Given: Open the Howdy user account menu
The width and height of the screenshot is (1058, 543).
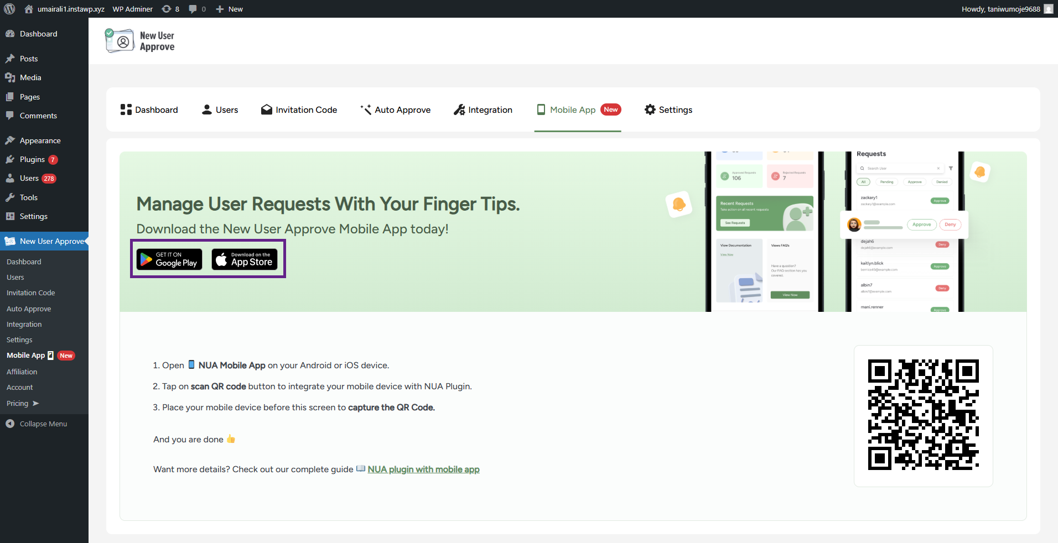Looking at the screenshot, I should pos(1000,9).
